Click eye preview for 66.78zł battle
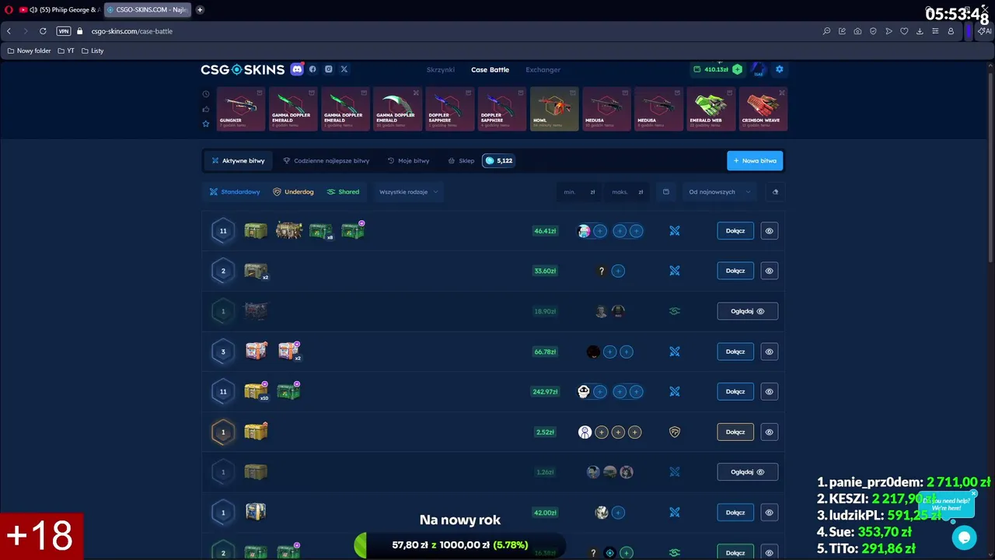 (x=769, y=352)
